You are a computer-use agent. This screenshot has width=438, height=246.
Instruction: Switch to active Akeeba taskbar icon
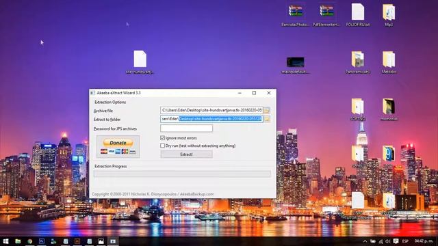click(x=113, y=241)
